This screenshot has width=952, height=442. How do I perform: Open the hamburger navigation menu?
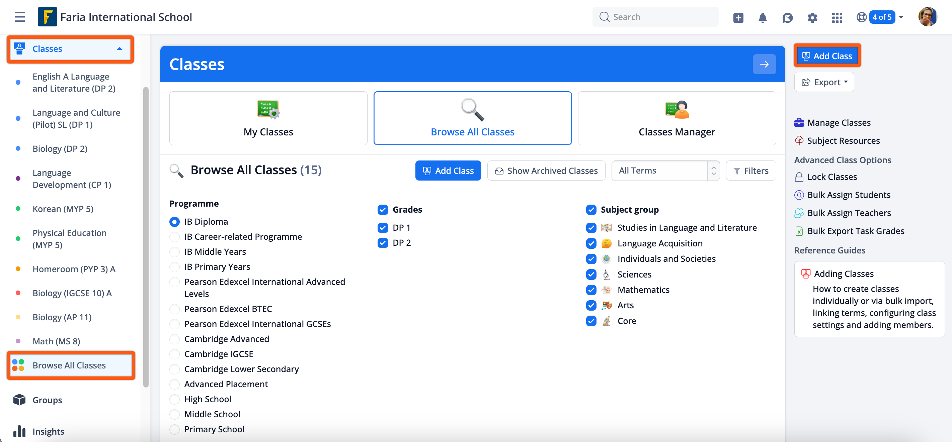pos(20,17)
